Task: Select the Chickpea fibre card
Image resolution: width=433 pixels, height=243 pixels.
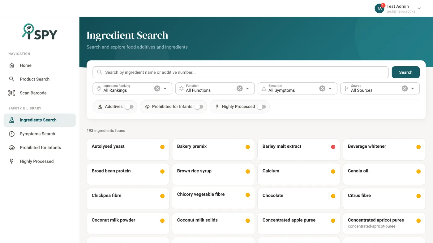Action: [128, 199]
